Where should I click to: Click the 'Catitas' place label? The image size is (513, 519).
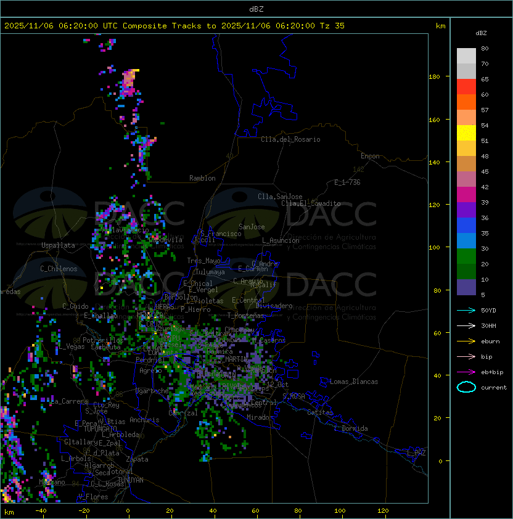pyautogui.click(x=320, y=412)
